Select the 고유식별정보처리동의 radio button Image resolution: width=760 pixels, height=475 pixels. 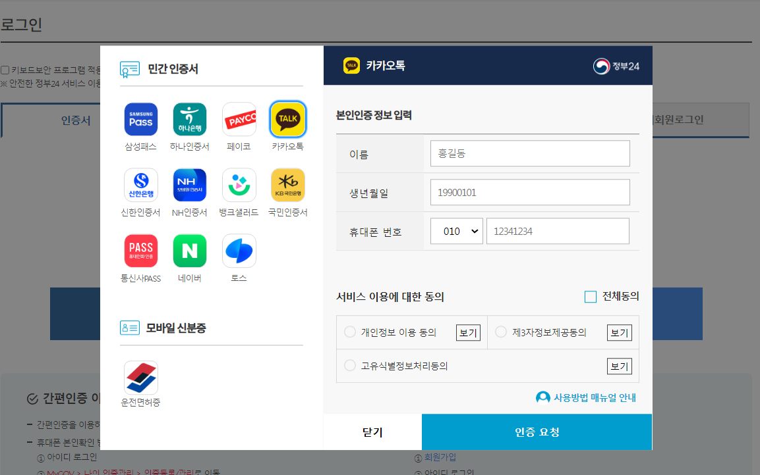[x=350, y=365]
